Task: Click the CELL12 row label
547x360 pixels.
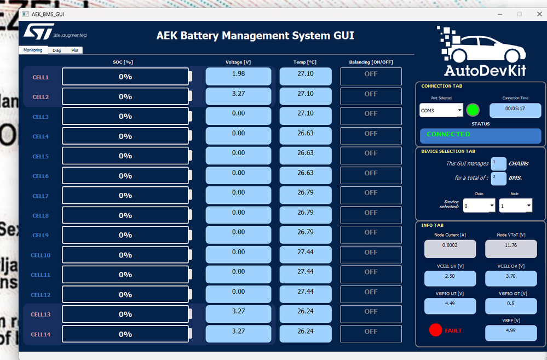Action: [x=41, y=295]
